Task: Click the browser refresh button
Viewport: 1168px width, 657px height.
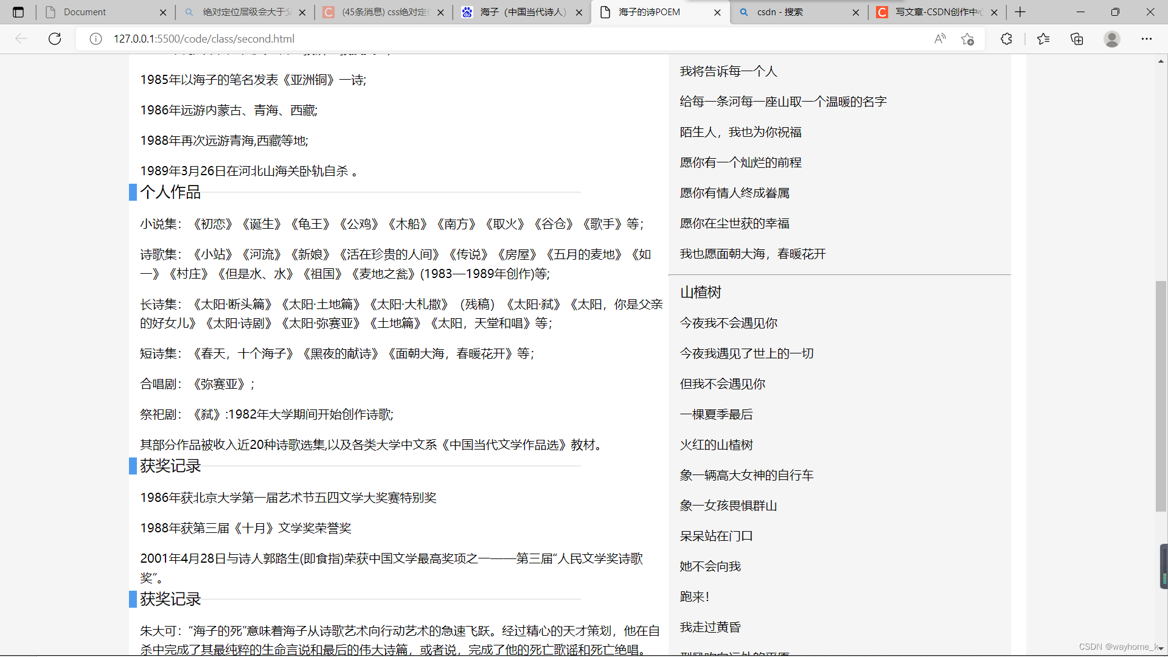Action: tap(55, 39)
